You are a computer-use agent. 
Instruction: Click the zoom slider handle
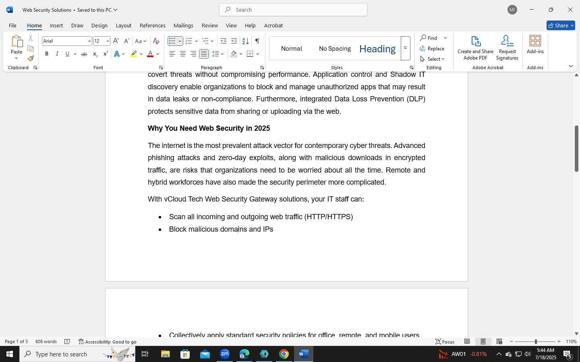[536, 341]
